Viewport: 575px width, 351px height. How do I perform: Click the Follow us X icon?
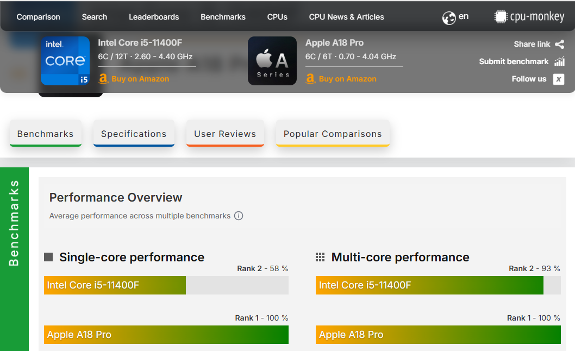[x=559, y=79]
